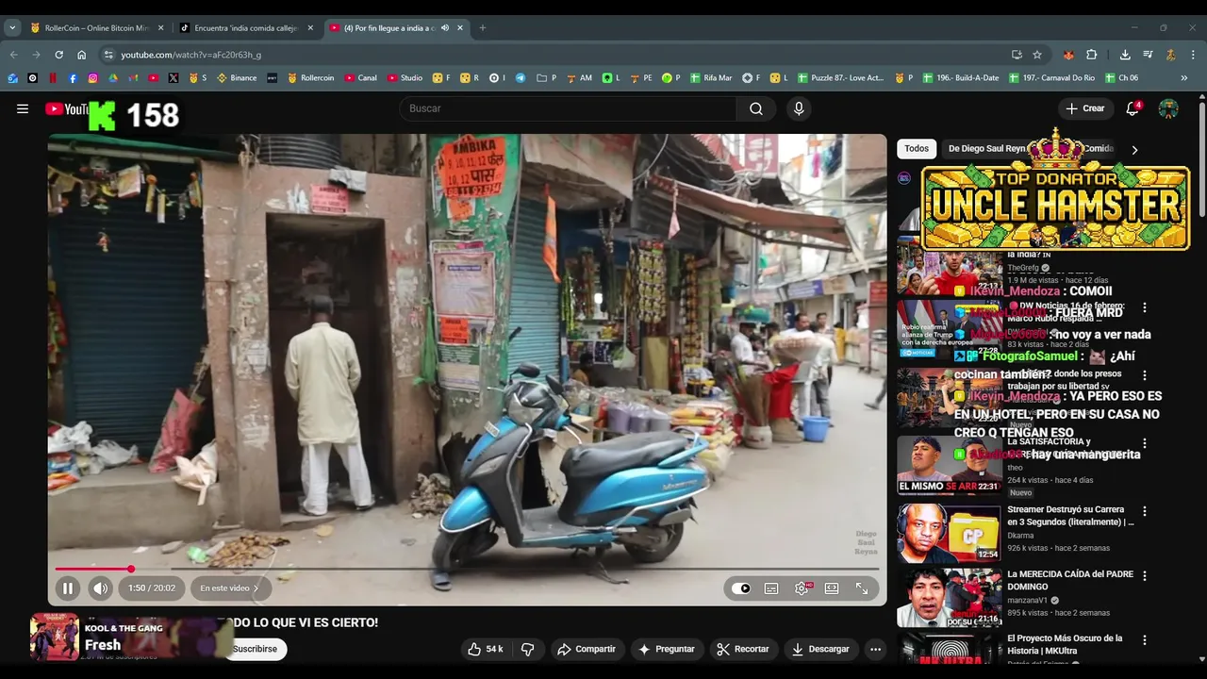
Task: Dislike the video with the thumbs down icon
Action: point(528,649)
